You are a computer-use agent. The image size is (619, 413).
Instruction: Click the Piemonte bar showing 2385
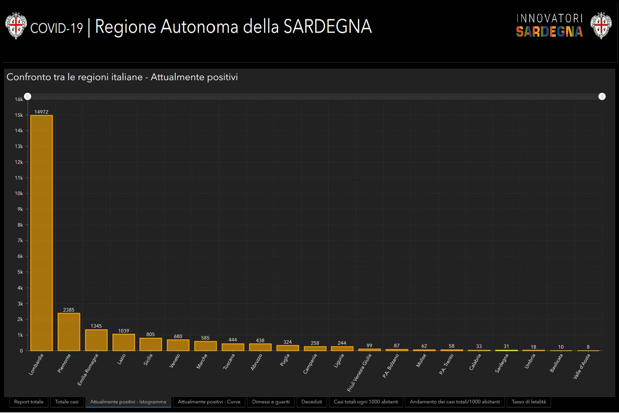(69, 332)
